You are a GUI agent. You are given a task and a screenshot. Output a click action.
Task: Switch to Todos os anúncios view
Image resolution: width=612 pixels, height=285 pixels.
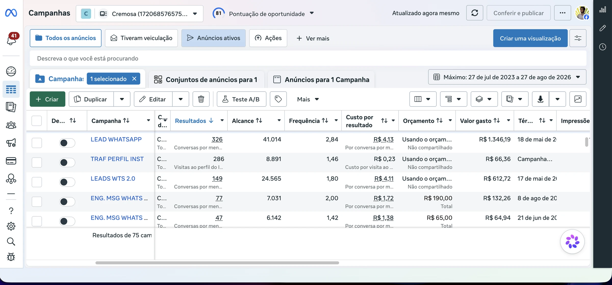(x=66, y=38)
